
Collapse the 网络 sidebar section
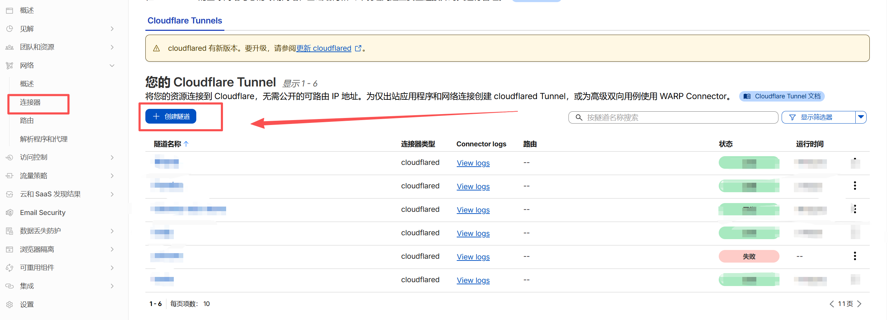tap(112, 65)
